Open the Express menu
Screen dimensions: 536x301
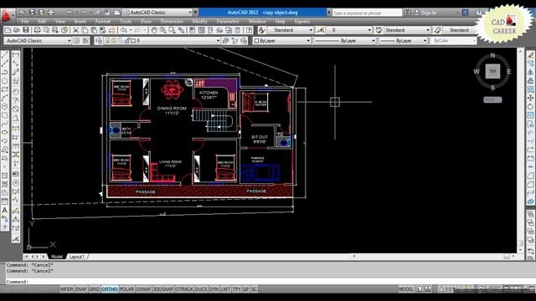[301, 22]
